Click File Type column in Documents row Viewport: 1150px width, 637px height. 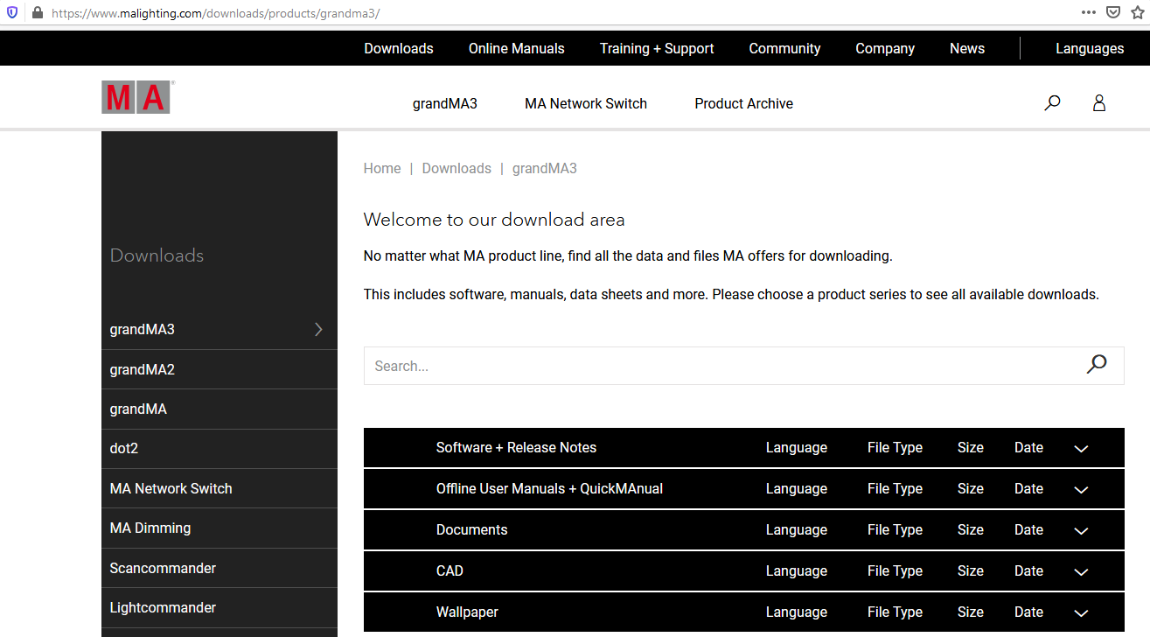pyautogui.click(x=895, y=529)
